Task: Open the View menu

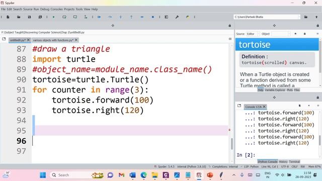Action: coord(87,9)
